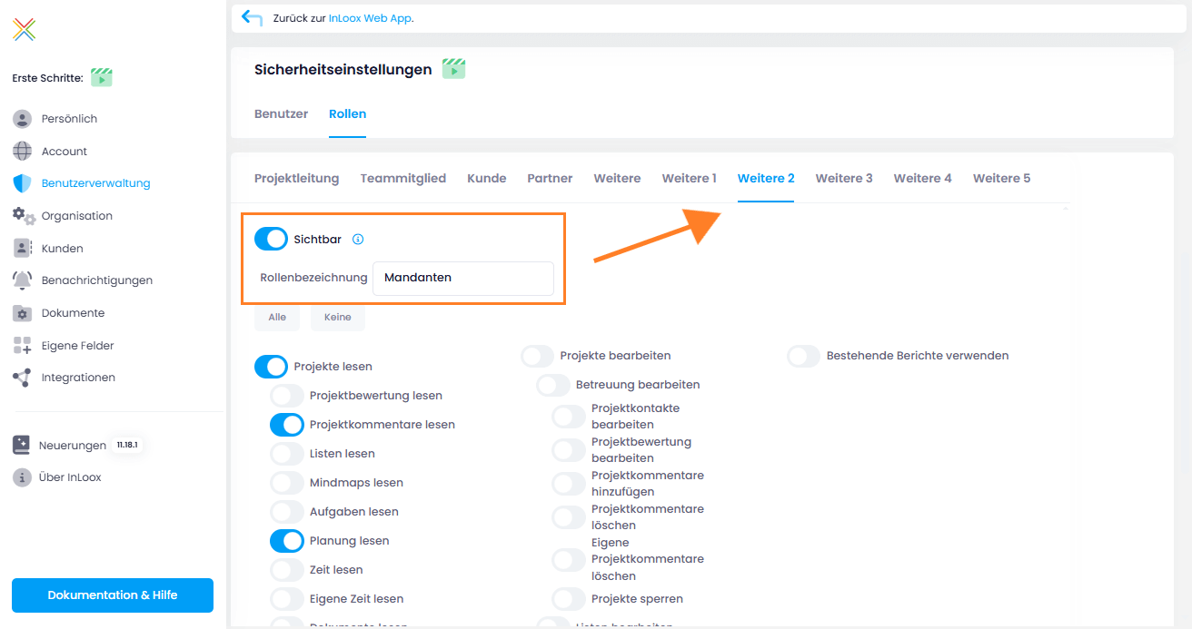Open the Sicherheitseinstellungen tutorial video icon
This screenshot has height=629, width=1192.
(x=453, y=69)
